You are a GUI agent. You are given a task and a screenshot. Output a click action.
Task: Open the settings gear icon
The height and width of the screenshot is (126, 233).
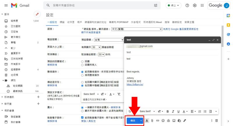click(195, 6)
